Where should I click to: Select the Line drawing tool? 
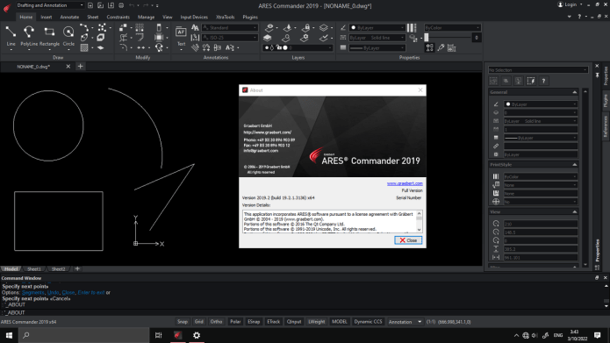coord(11,36)
